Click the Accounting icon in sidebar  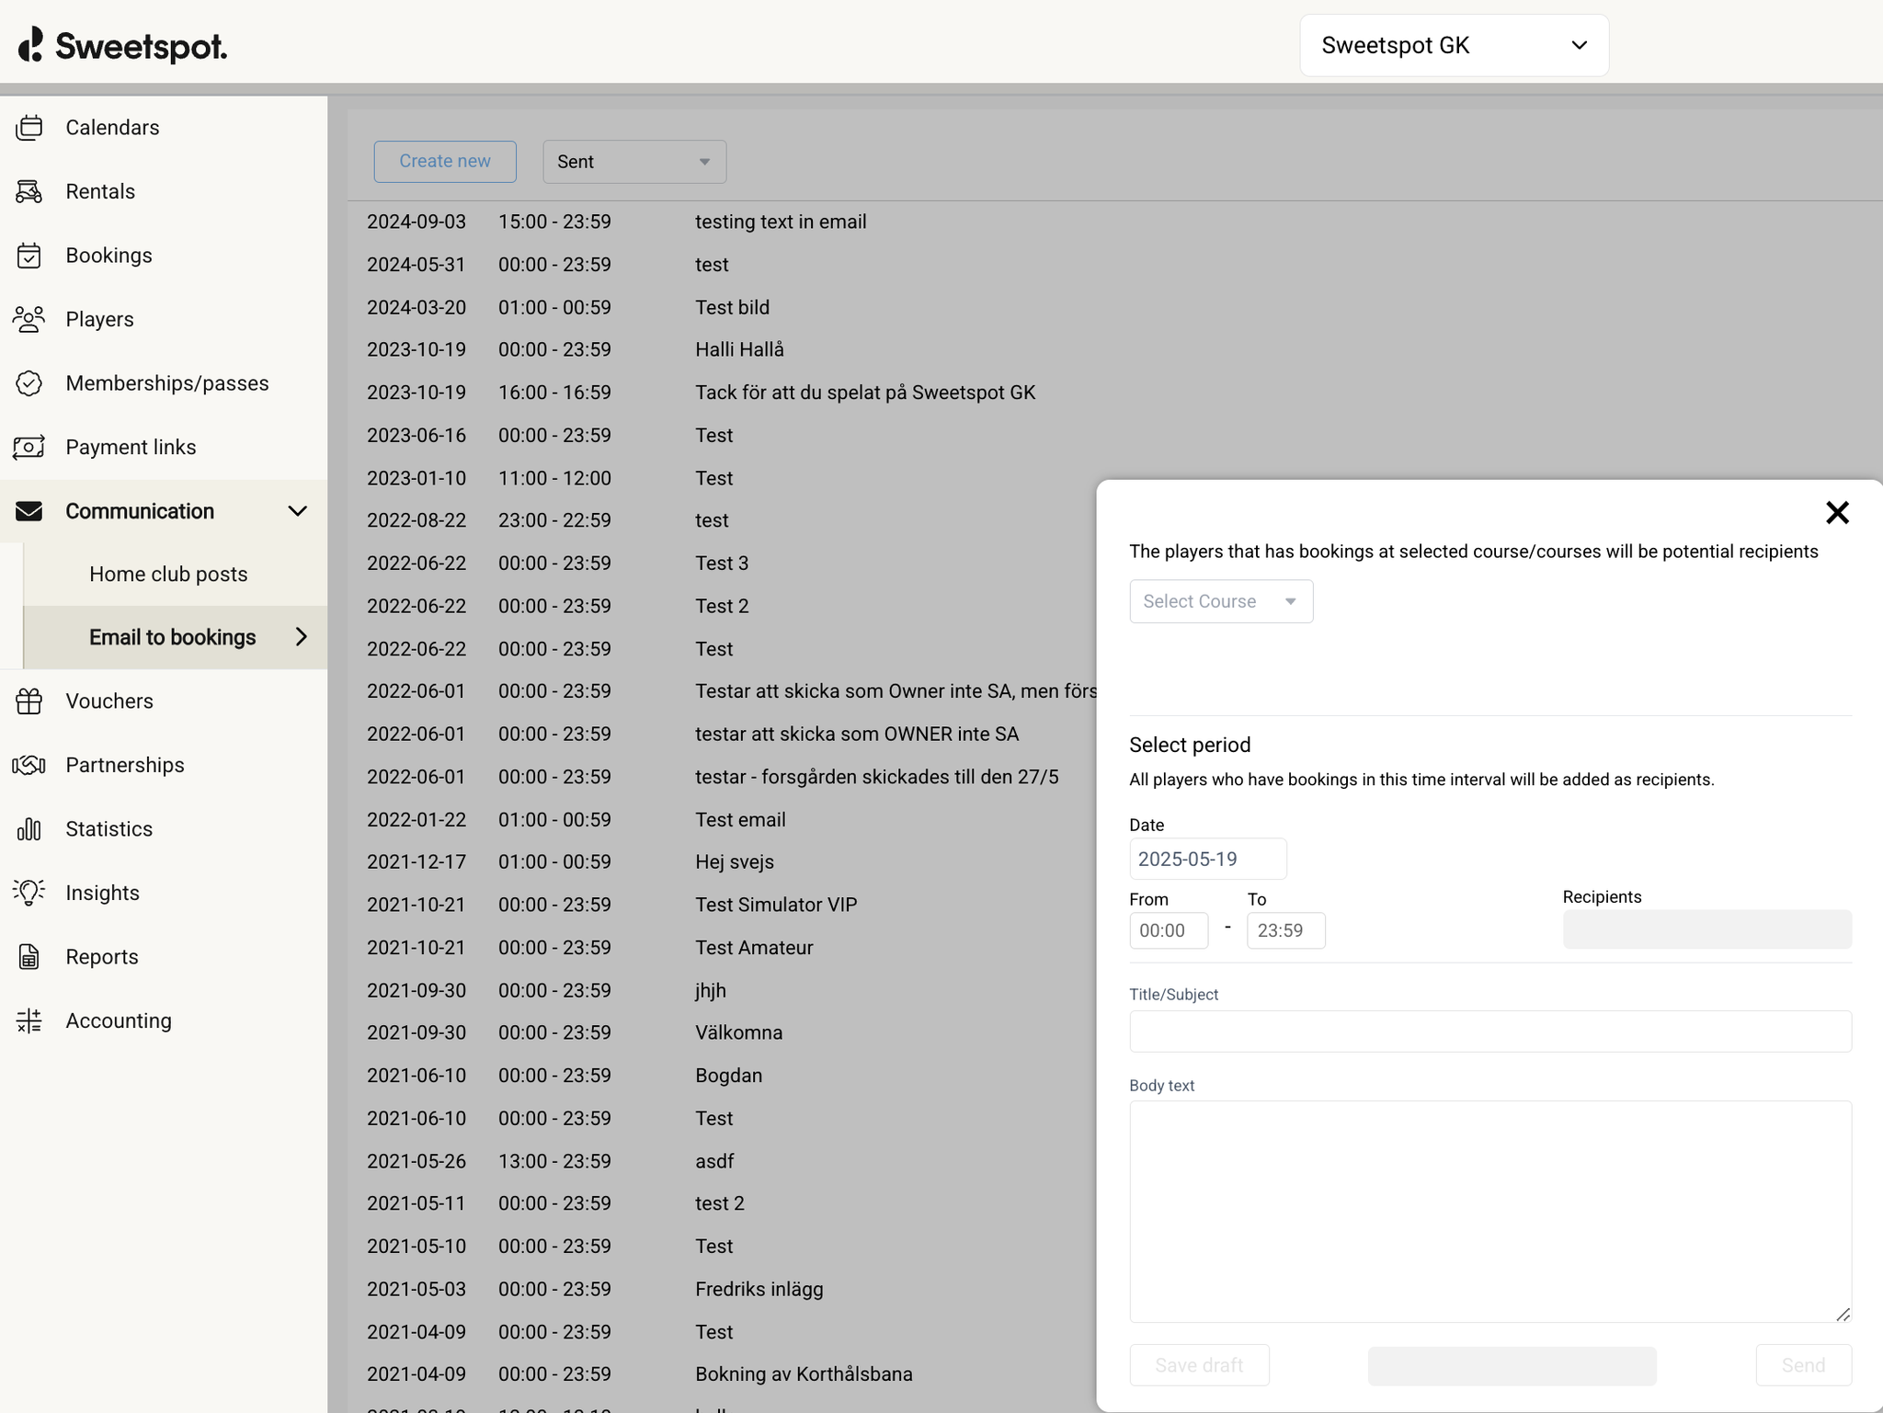pyautogui.click(x=29, y=1020)
